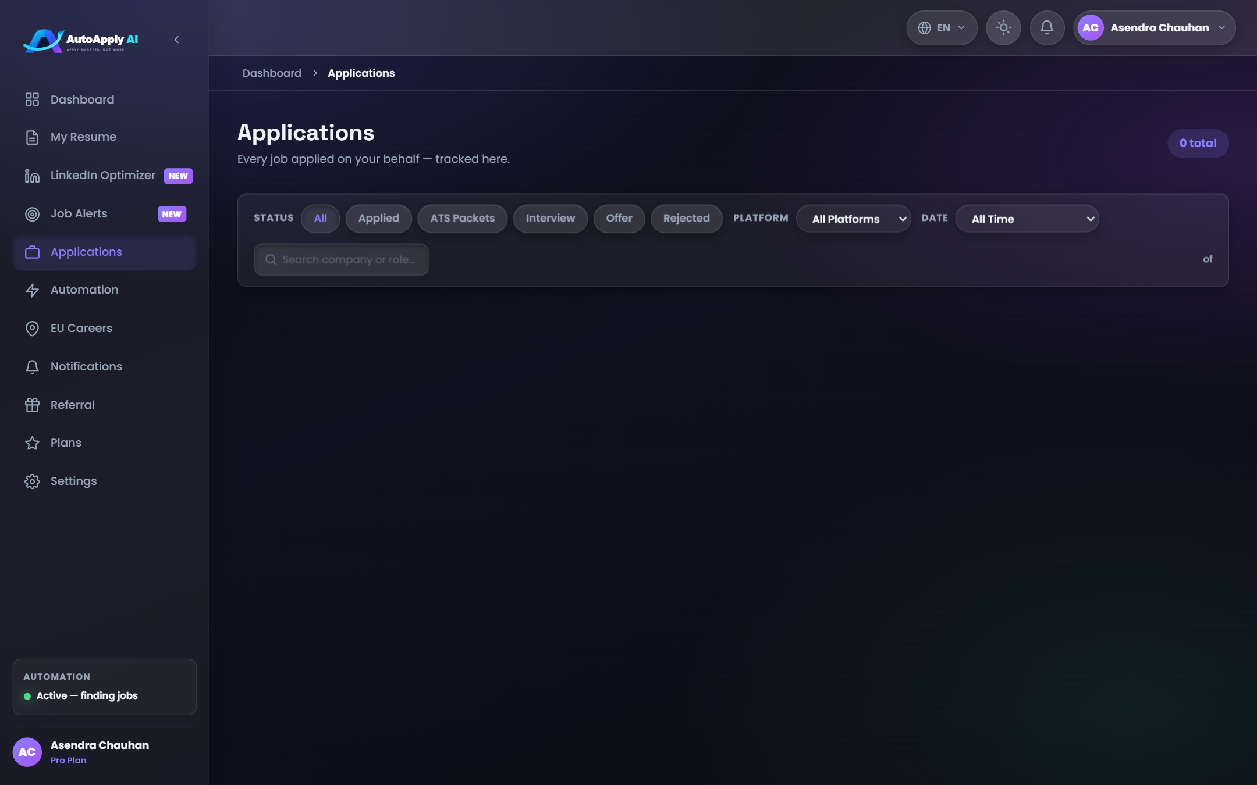Click the My Resume document icon
This screenshot has height=785, width=1257.
[32, 137]
